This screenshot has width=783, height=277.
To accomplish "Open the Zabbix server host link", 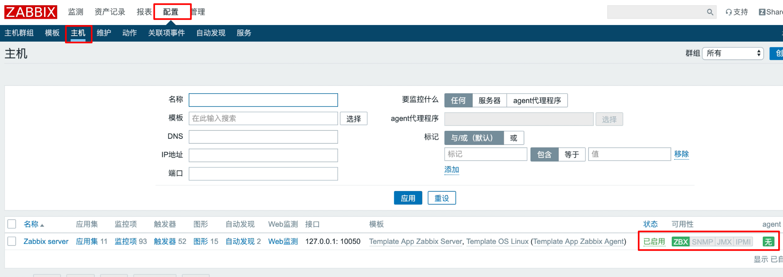I will (x=46, y=241).
